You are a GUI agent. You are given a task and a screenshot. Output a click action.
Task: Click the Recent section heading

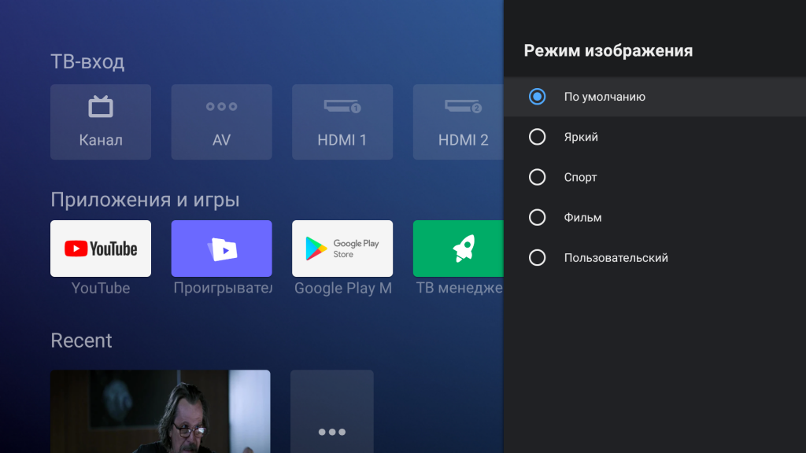(81, 341)
